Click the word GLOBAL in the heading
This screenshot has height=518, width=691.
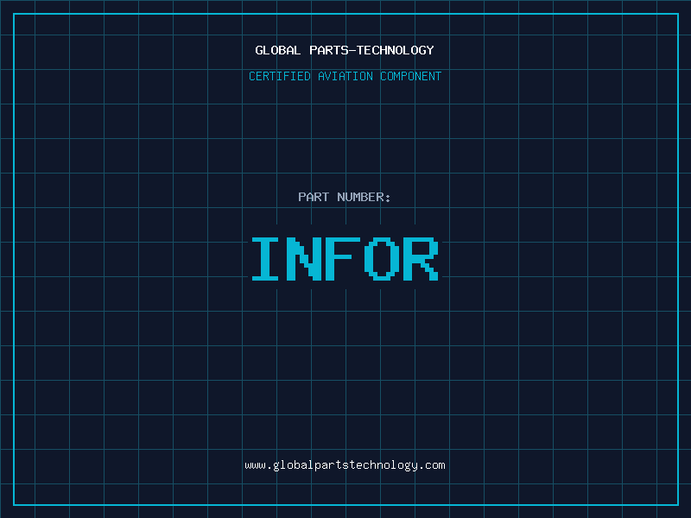[278, 50]
